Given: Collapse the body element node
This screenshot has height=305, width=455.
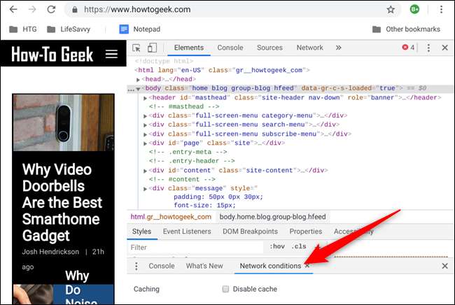Looking at the screenshot, I should click(x=139, y=89).
